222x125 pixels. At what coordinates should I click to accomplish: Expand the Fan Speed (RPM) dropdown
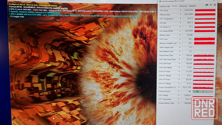(x=180, y=31)
